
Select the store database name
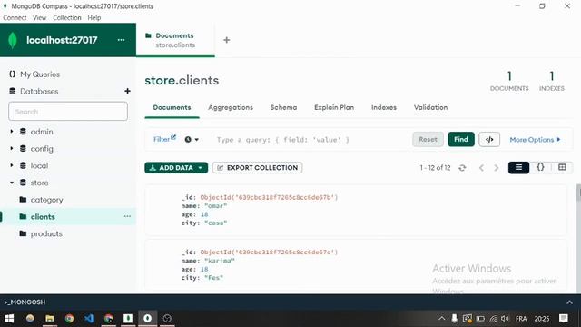[39, 183]
